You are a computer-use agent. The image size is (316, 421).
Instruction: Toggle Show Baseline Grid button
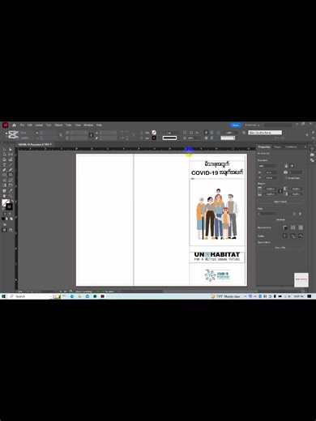pos(293,228)
